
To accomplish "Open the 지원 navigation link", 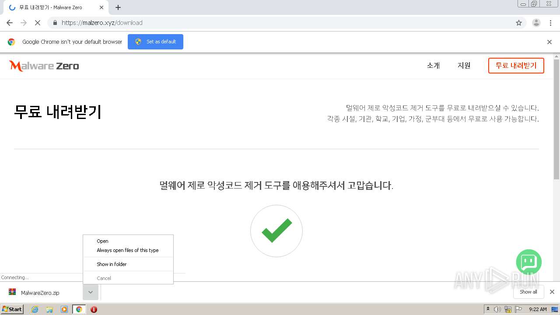I will coord(464,66).
